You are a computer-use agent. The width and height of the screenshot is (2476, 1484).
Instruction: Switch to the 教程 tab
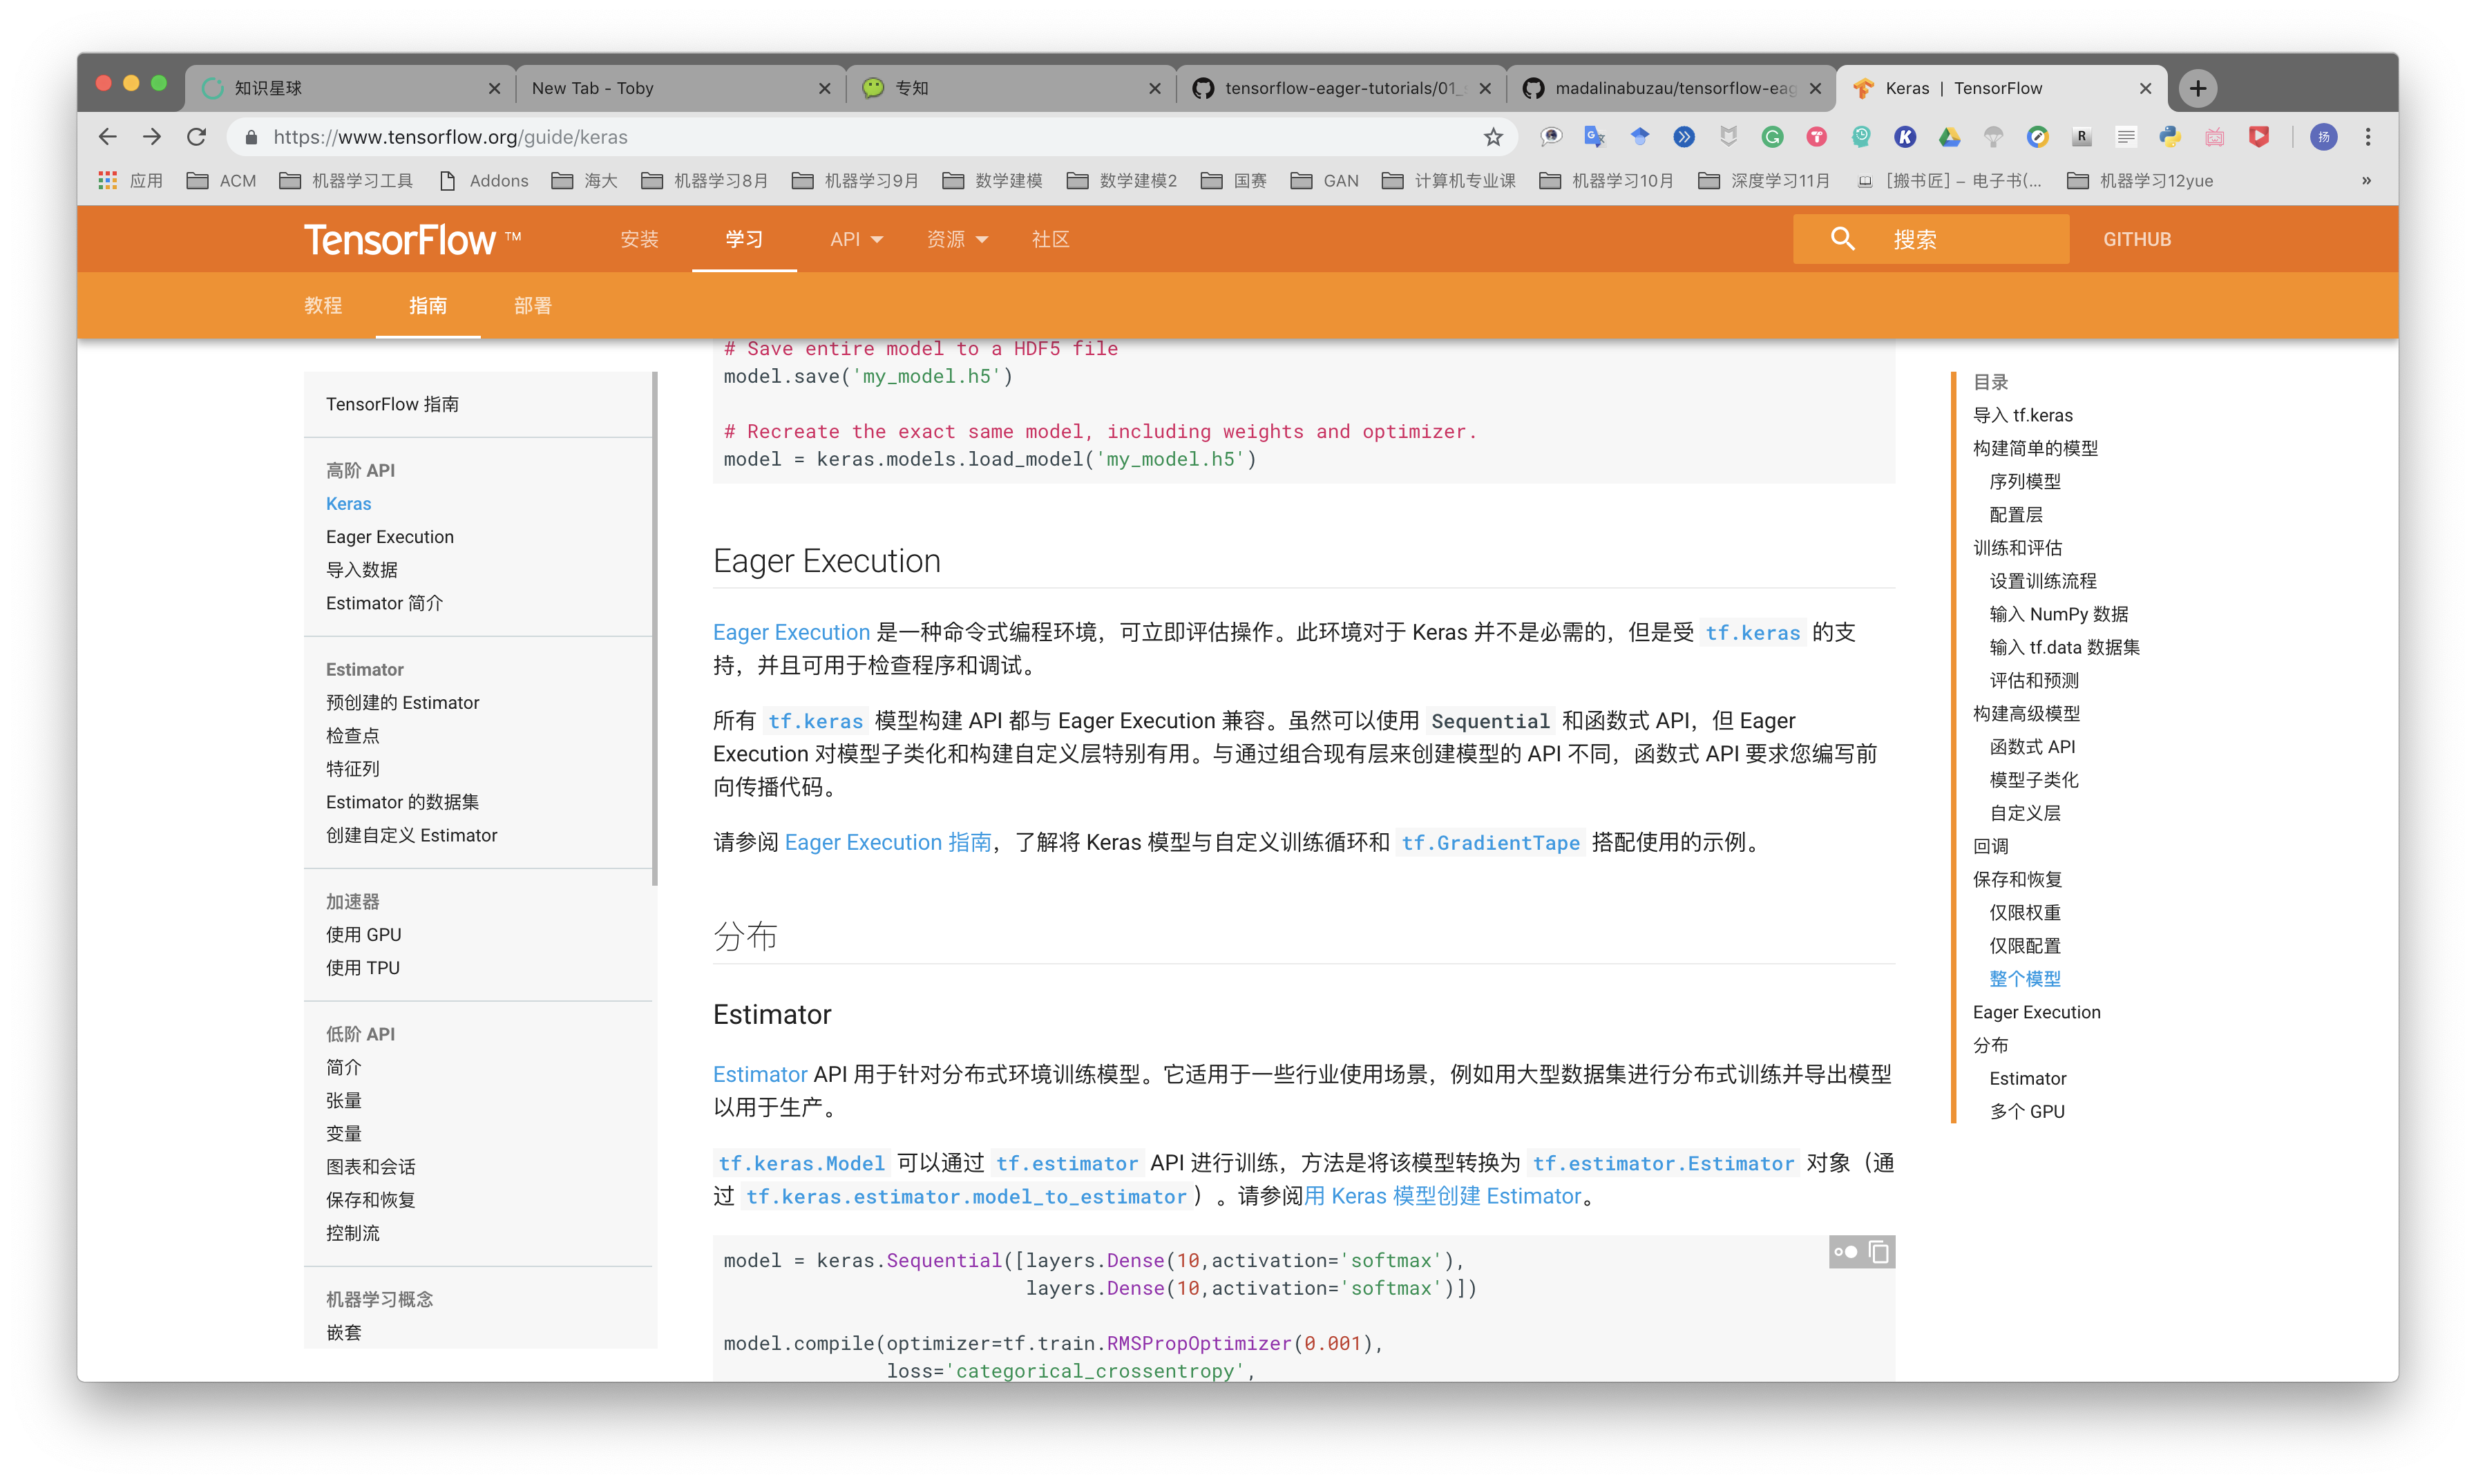coord(323,306)
